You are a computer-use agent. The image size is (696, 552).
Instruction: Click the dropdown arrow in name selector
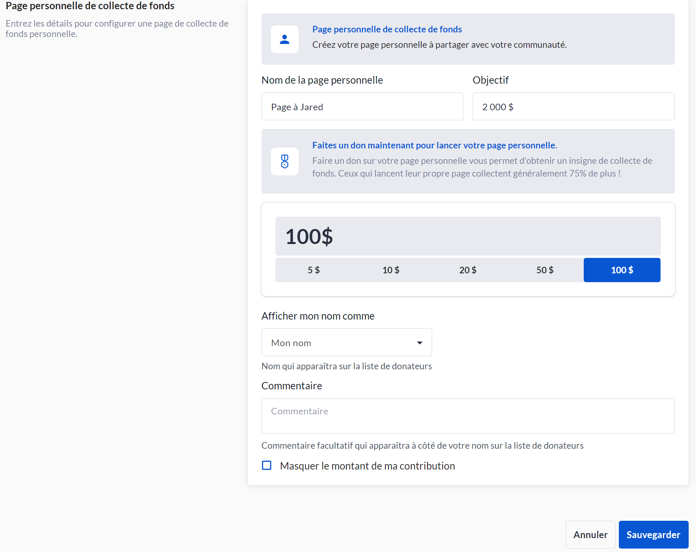tap(419, 343)
